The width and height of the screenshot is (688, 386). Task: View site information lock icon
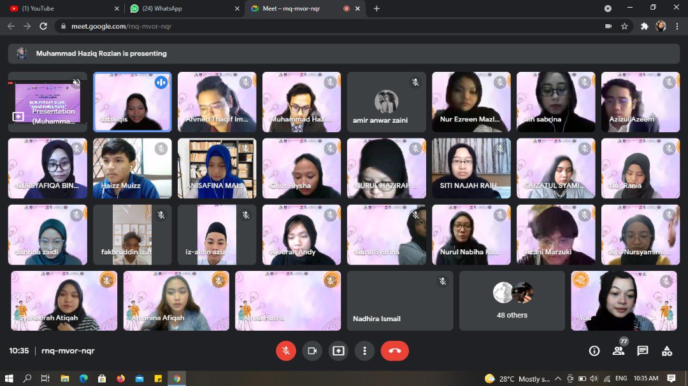(x=63, y=26)
